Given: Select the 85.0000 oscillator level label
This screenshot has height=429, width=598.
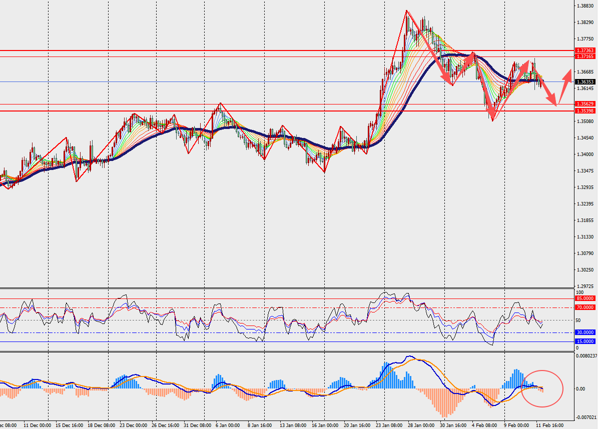Looking at the screenshot, I should click(x=585, y=298).
